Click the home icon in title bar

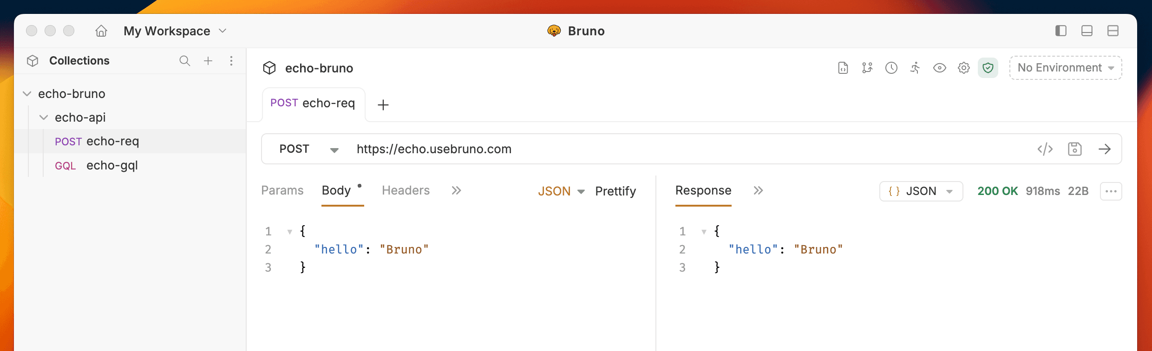101,31
